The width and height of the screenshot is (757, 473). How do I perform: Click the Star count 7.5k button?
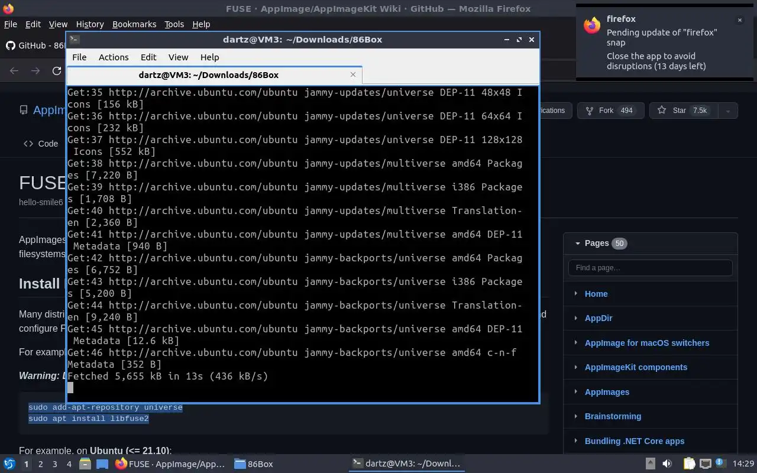[700, 111]
